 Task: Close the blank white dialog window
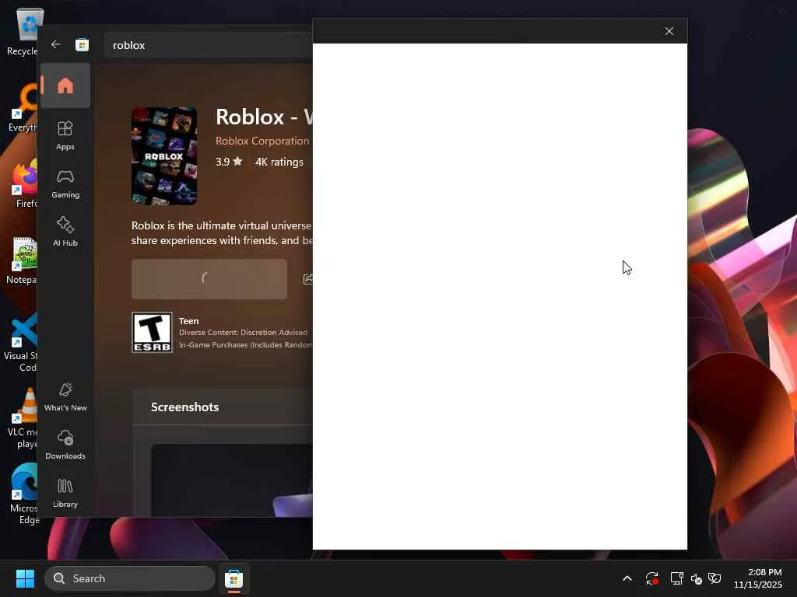(669, 31)
